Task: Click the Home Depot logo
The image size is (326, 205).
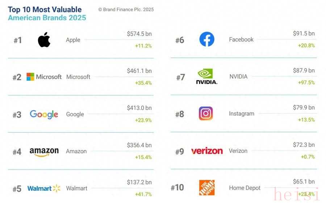Action: tap(207, 188)
